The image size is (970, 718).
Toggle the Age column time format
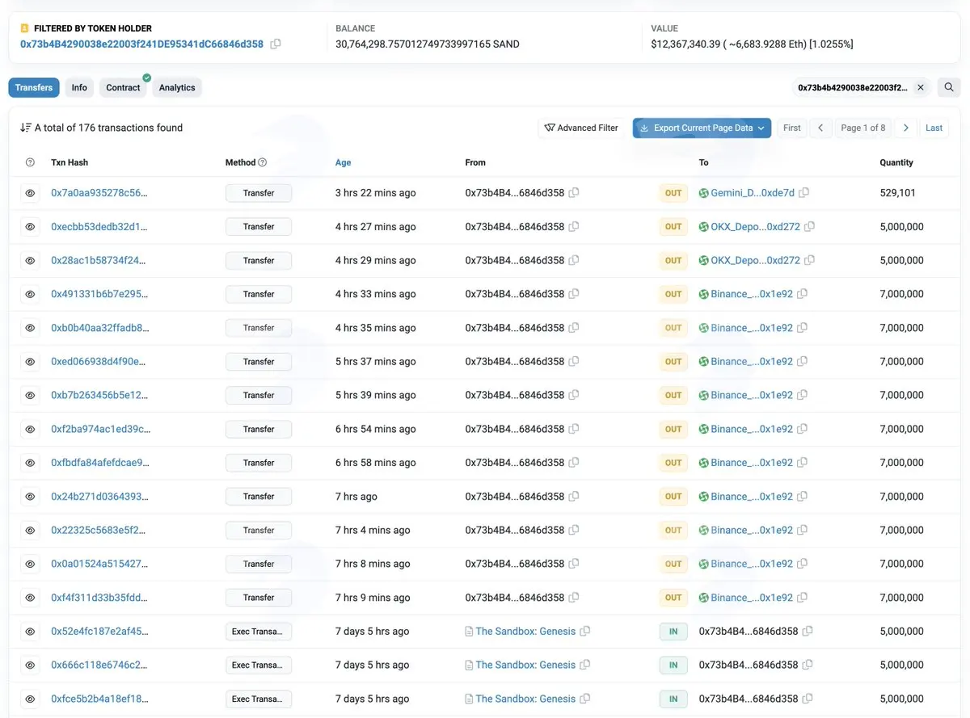coord(344,162)
